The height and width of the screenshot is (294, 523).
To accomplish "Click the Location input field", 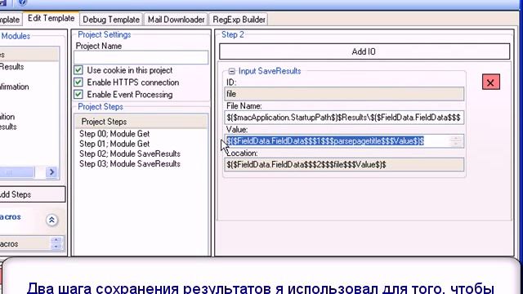I will coord(344,165).
